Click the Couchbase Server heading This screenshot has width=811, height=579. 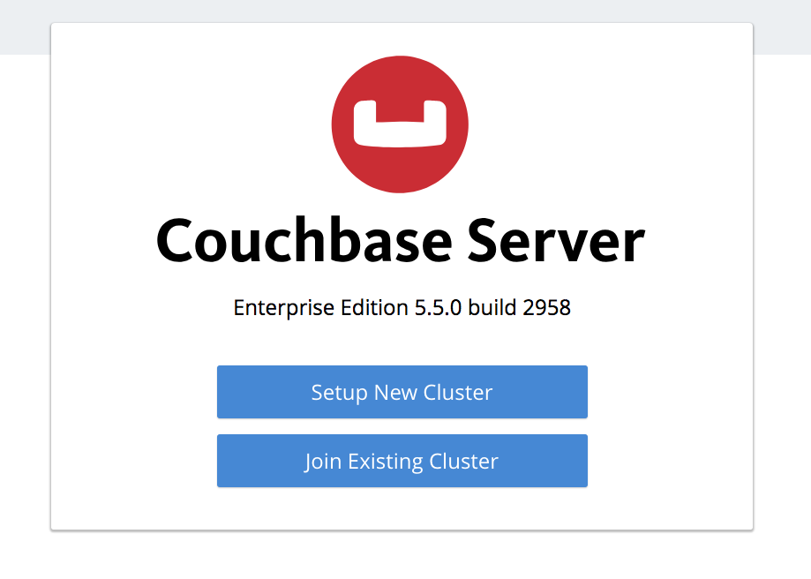coord(401,241)
